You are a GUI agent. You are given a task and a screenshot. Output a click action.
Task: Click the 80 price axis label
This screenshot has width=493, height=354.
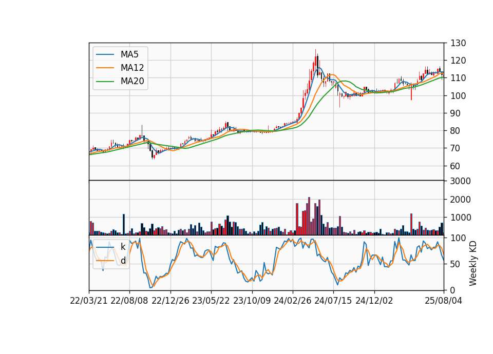pos(456,131)
